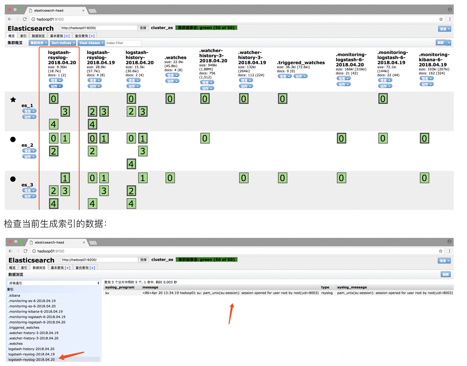
Task: Click shard 0 of logstash-rsyslog-2018.04.20 on es_1
Action: pos(53,99)
